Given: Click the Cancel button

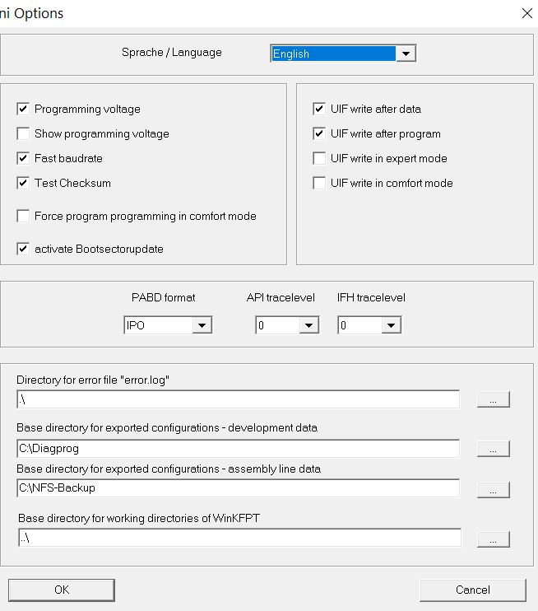Looking at the screenshot, I should click(472, 590).
